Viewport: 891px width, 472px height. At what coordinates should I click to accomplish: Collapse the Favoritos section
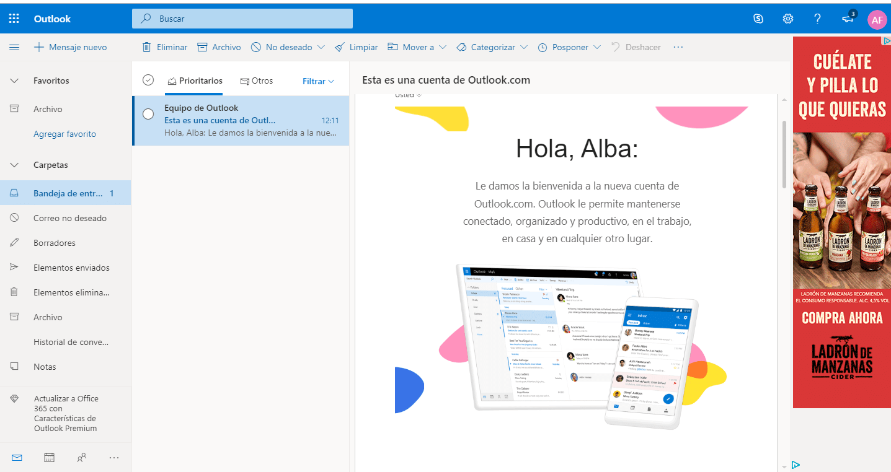click(14, 81)
